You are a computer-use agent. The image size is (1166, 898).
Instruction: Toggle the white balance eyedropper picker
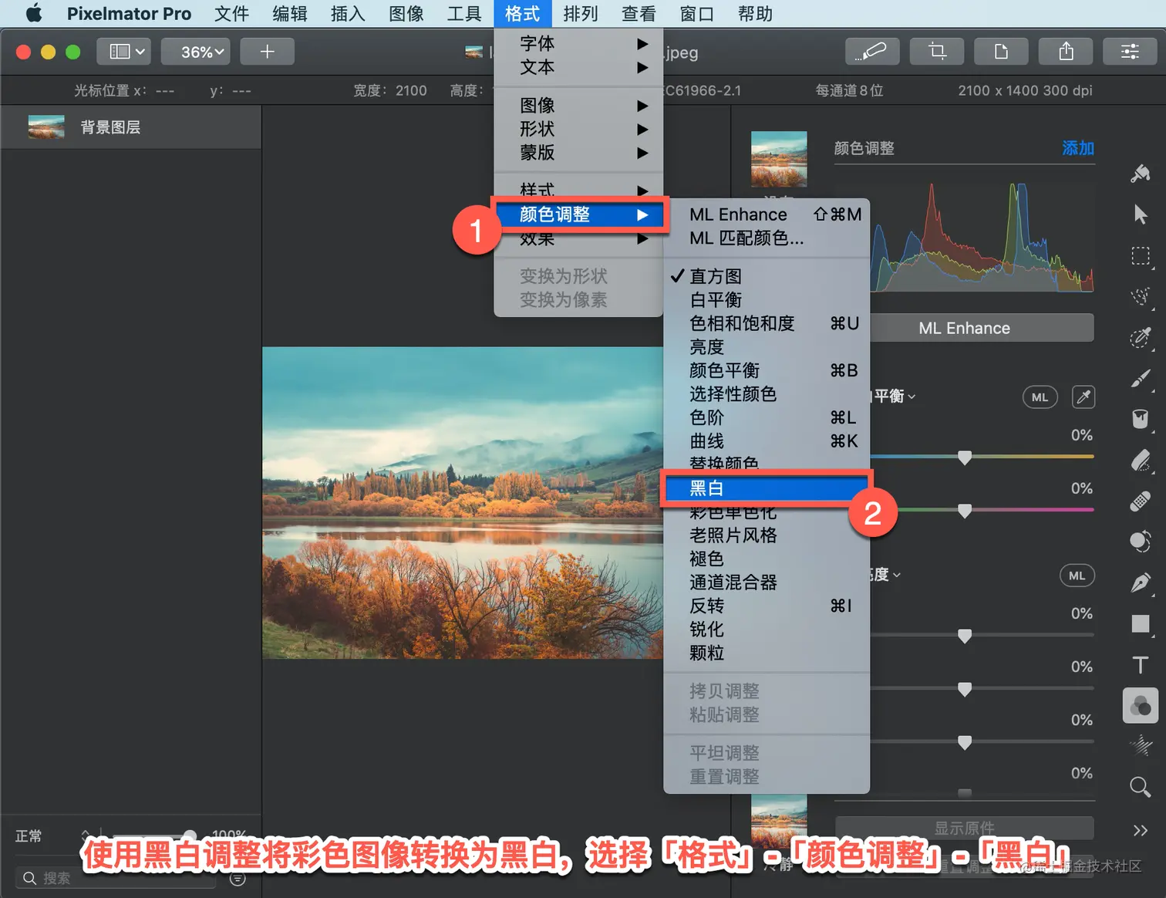coord(1083,397)
